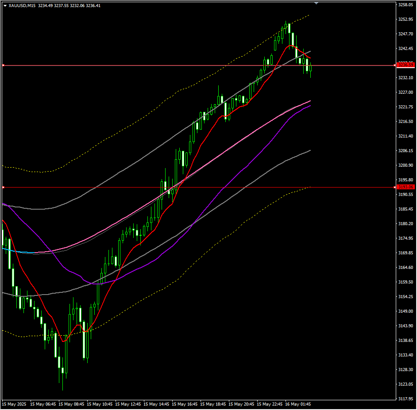
Task: Click the 3185.45 price scale label
Action: [405, 209]
